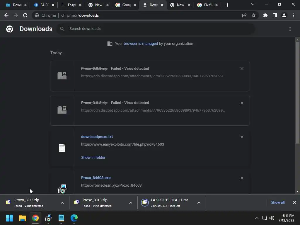Open Chrome's three-dot main menu
The width and height of the screenshot is (300, 225).
click(294, 15)
